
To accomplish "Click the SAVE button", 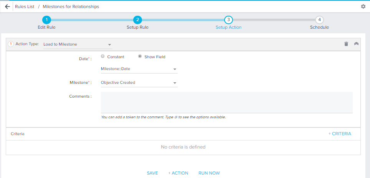I will point(152,173).
